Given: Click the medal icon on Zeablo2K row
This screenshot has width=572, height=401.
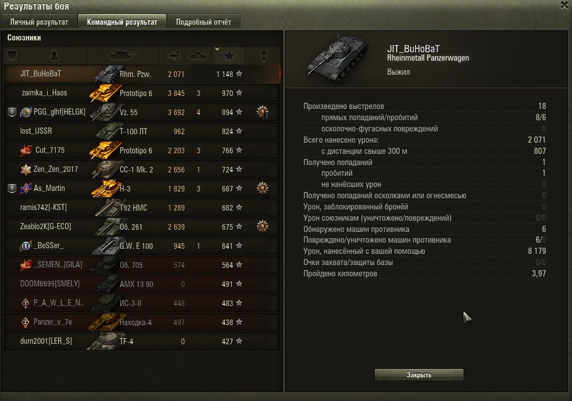Looking at the screenshot, I should pos(262,226).
